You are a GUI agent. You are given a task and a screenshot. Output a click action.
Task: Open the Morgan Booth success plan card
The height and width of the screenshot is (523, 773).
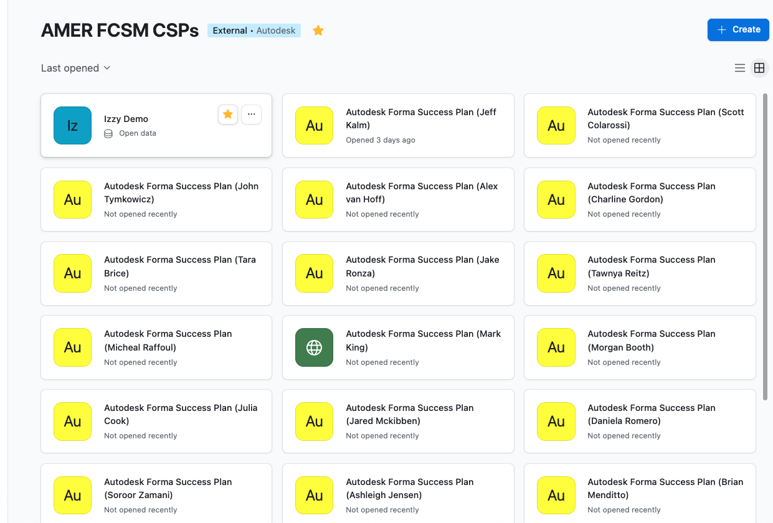(x=640, y=347)
